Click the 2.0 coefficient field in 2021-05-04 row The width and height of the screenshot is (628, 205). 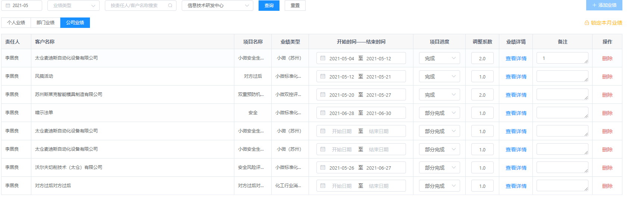click(x=482, y=58)
